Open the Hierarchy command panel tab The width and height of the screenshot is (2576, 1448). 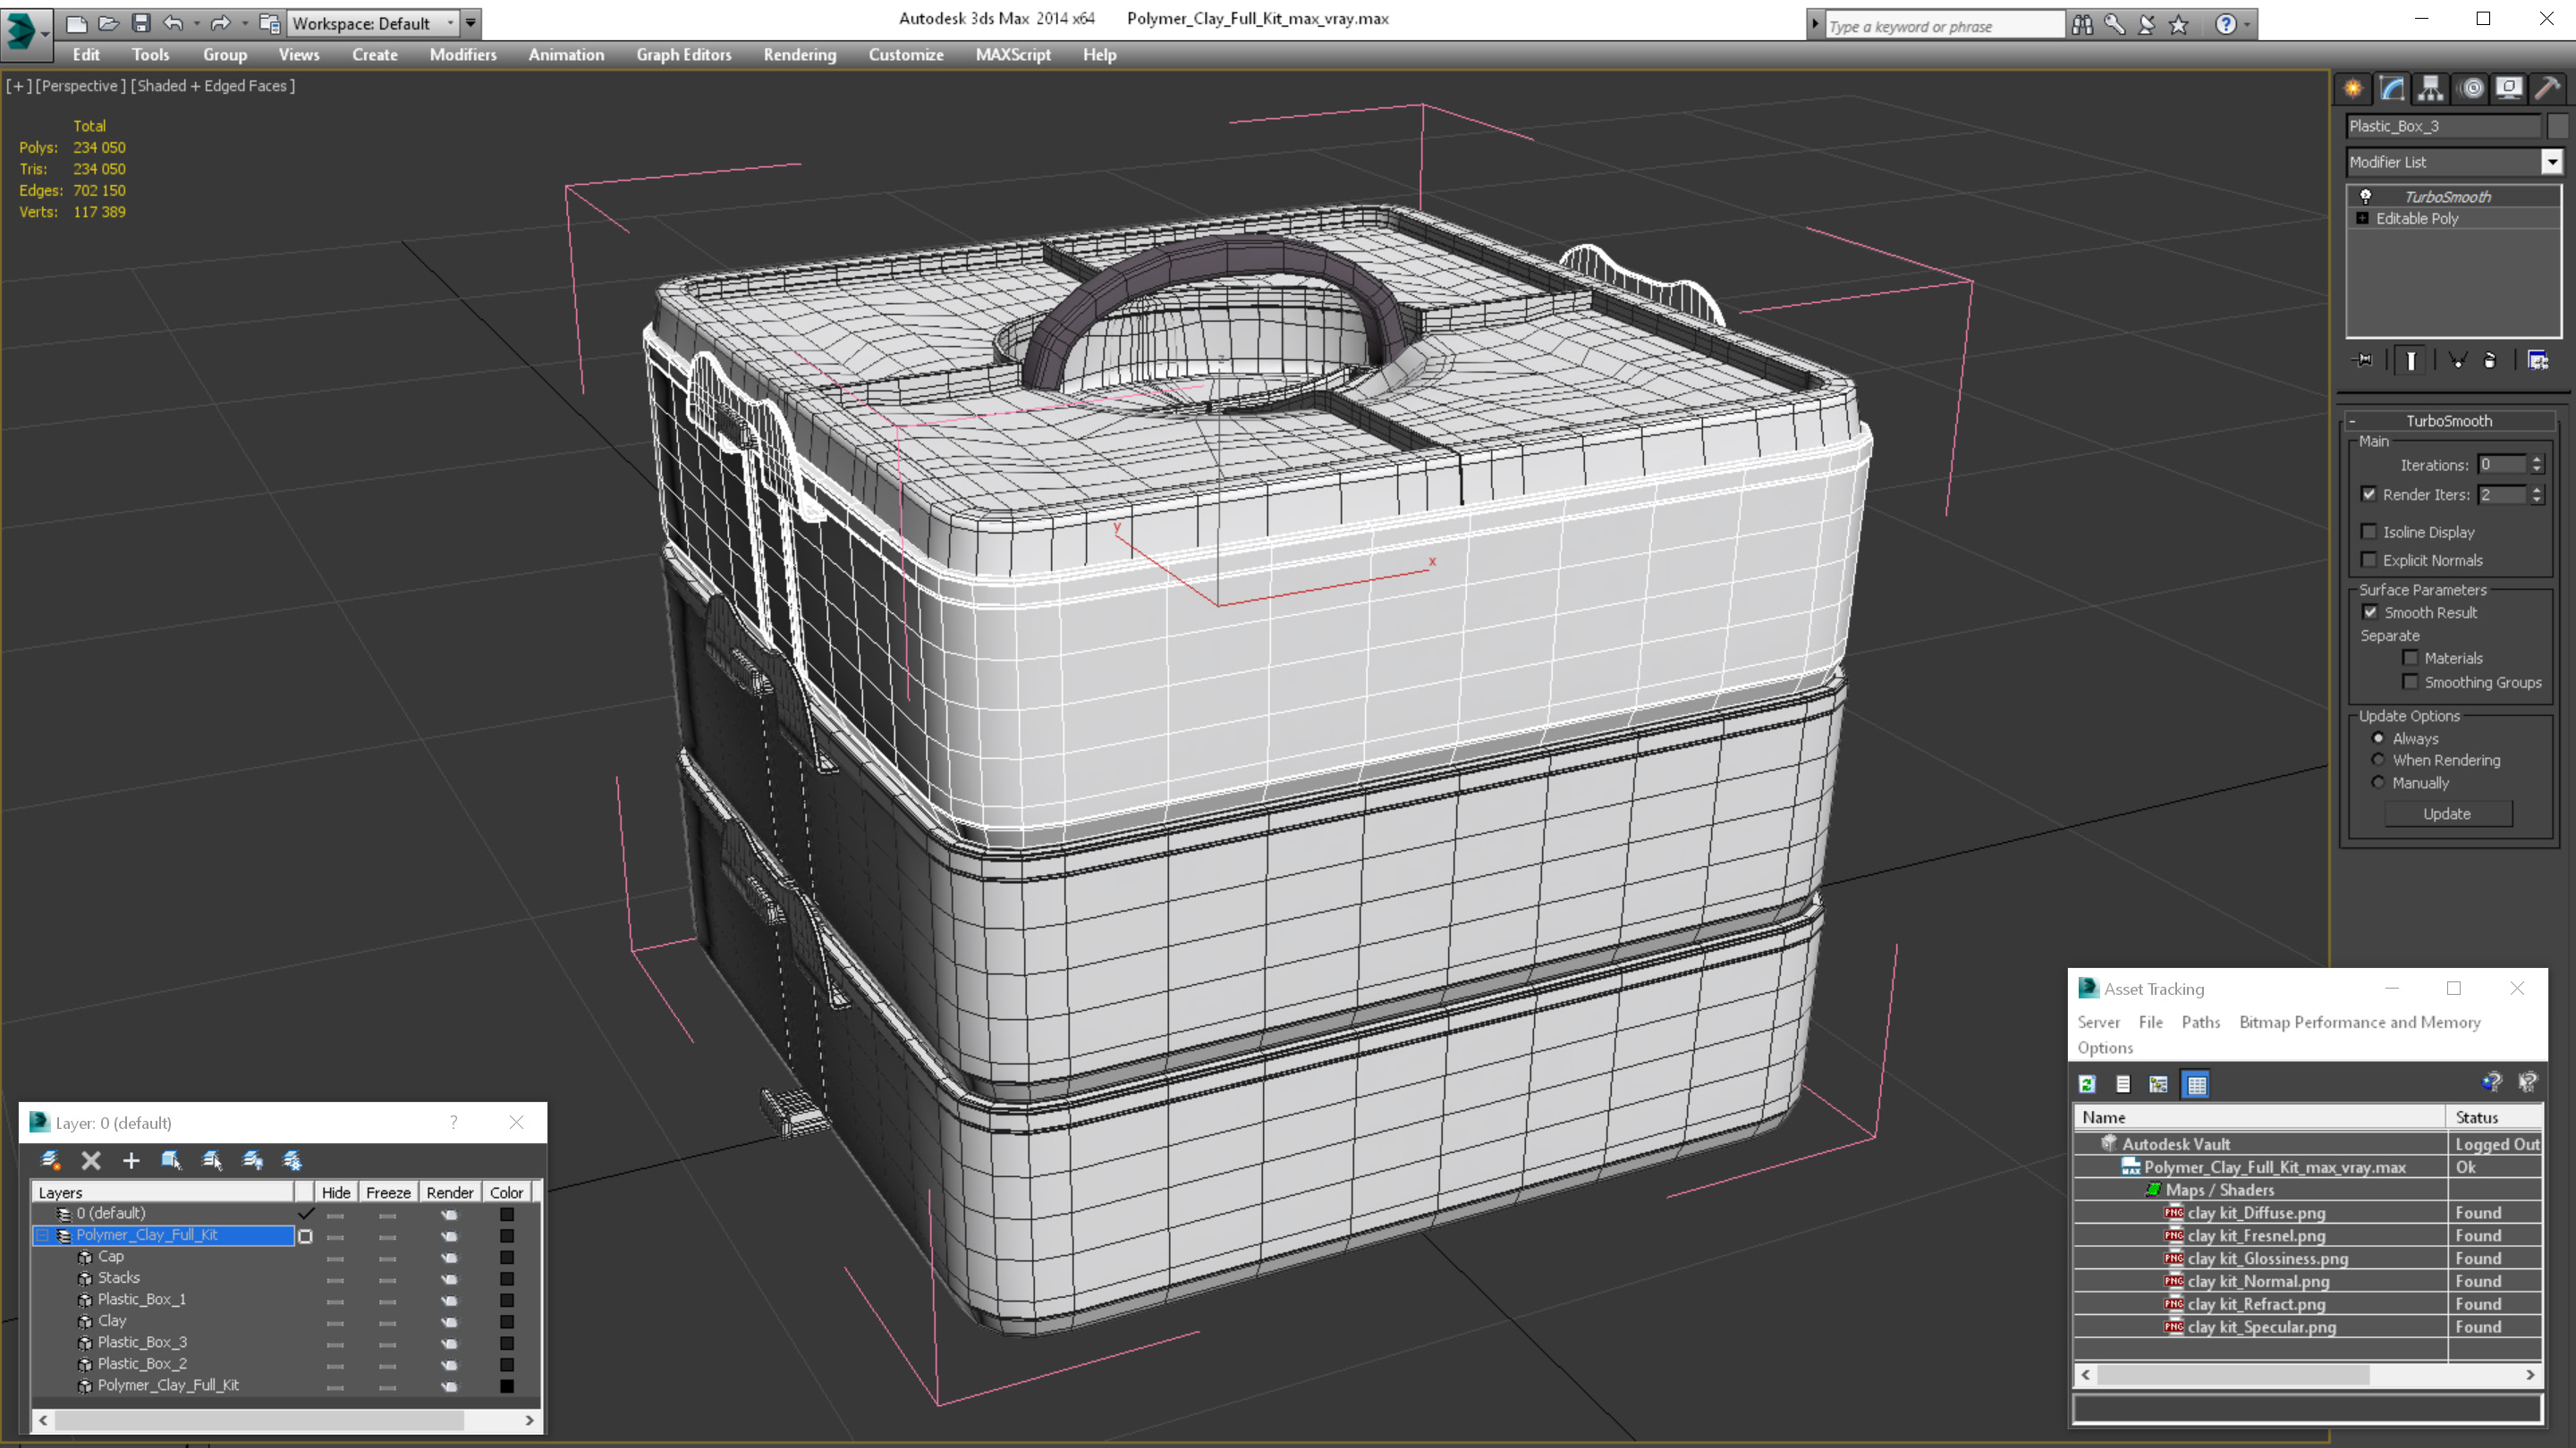click(x=2431, y=89)
